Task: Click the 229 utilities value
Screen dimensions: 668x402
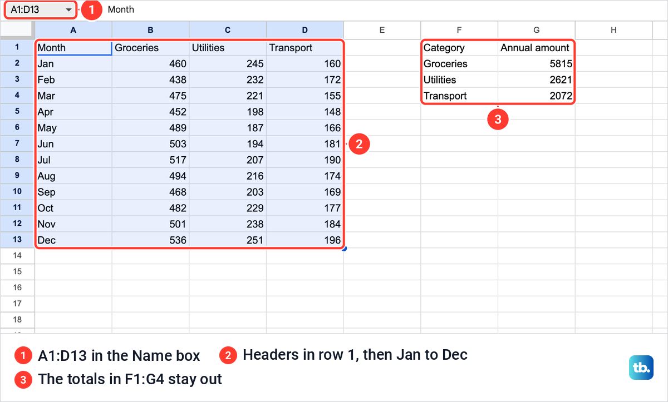Action: pyautogui.click(x=228, y=208)
